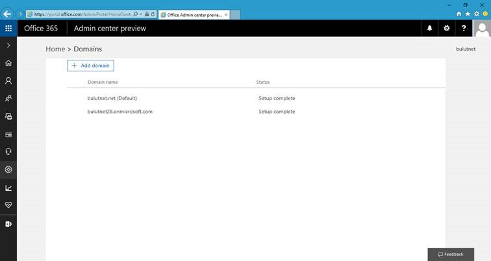The image size is (491, 261).
Task: Open settings gear in top header
Action: pos(447,28)
